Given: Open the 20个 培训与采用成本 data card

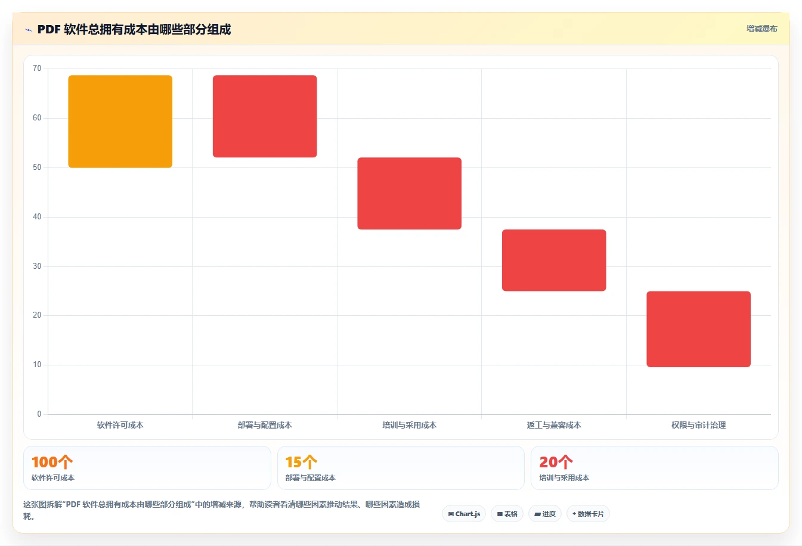Looking at the screenshot, I should tap(655, 468).
